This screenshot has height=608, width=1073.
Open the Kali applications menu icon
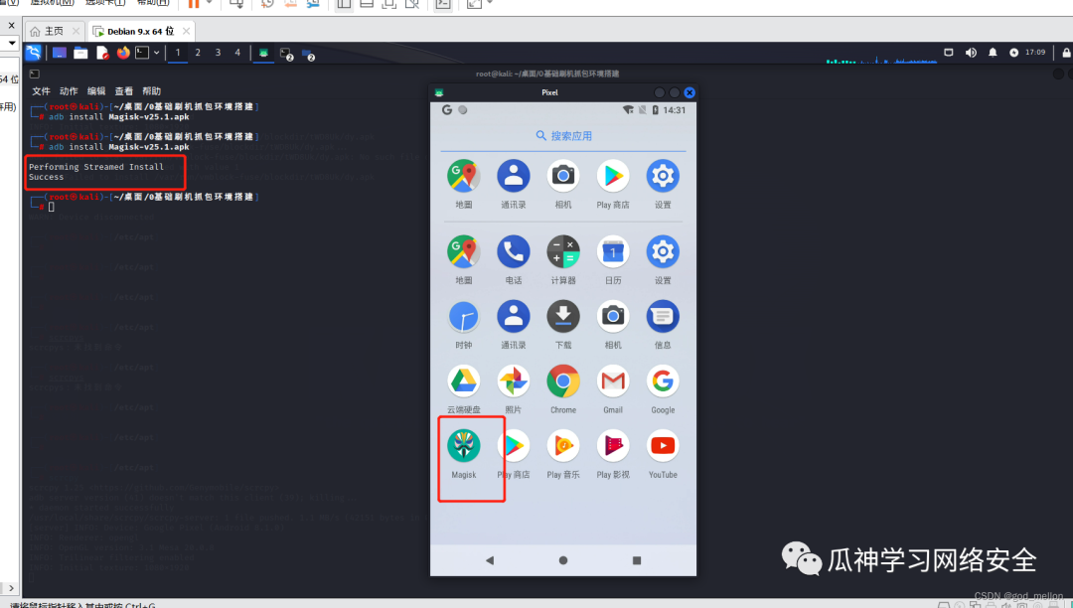33,53
